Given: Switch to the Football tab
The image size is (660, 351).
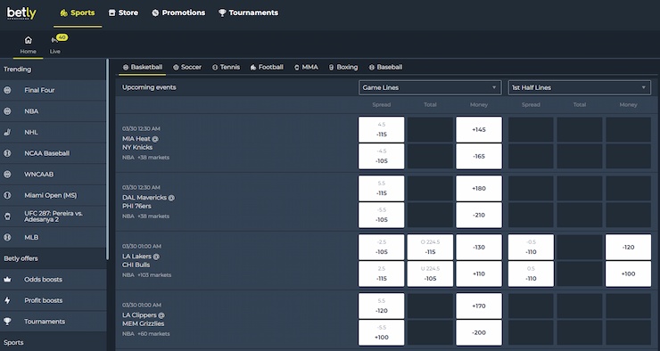Looking at the screenshot, I should pyautogui.click(x=267, y=67).
